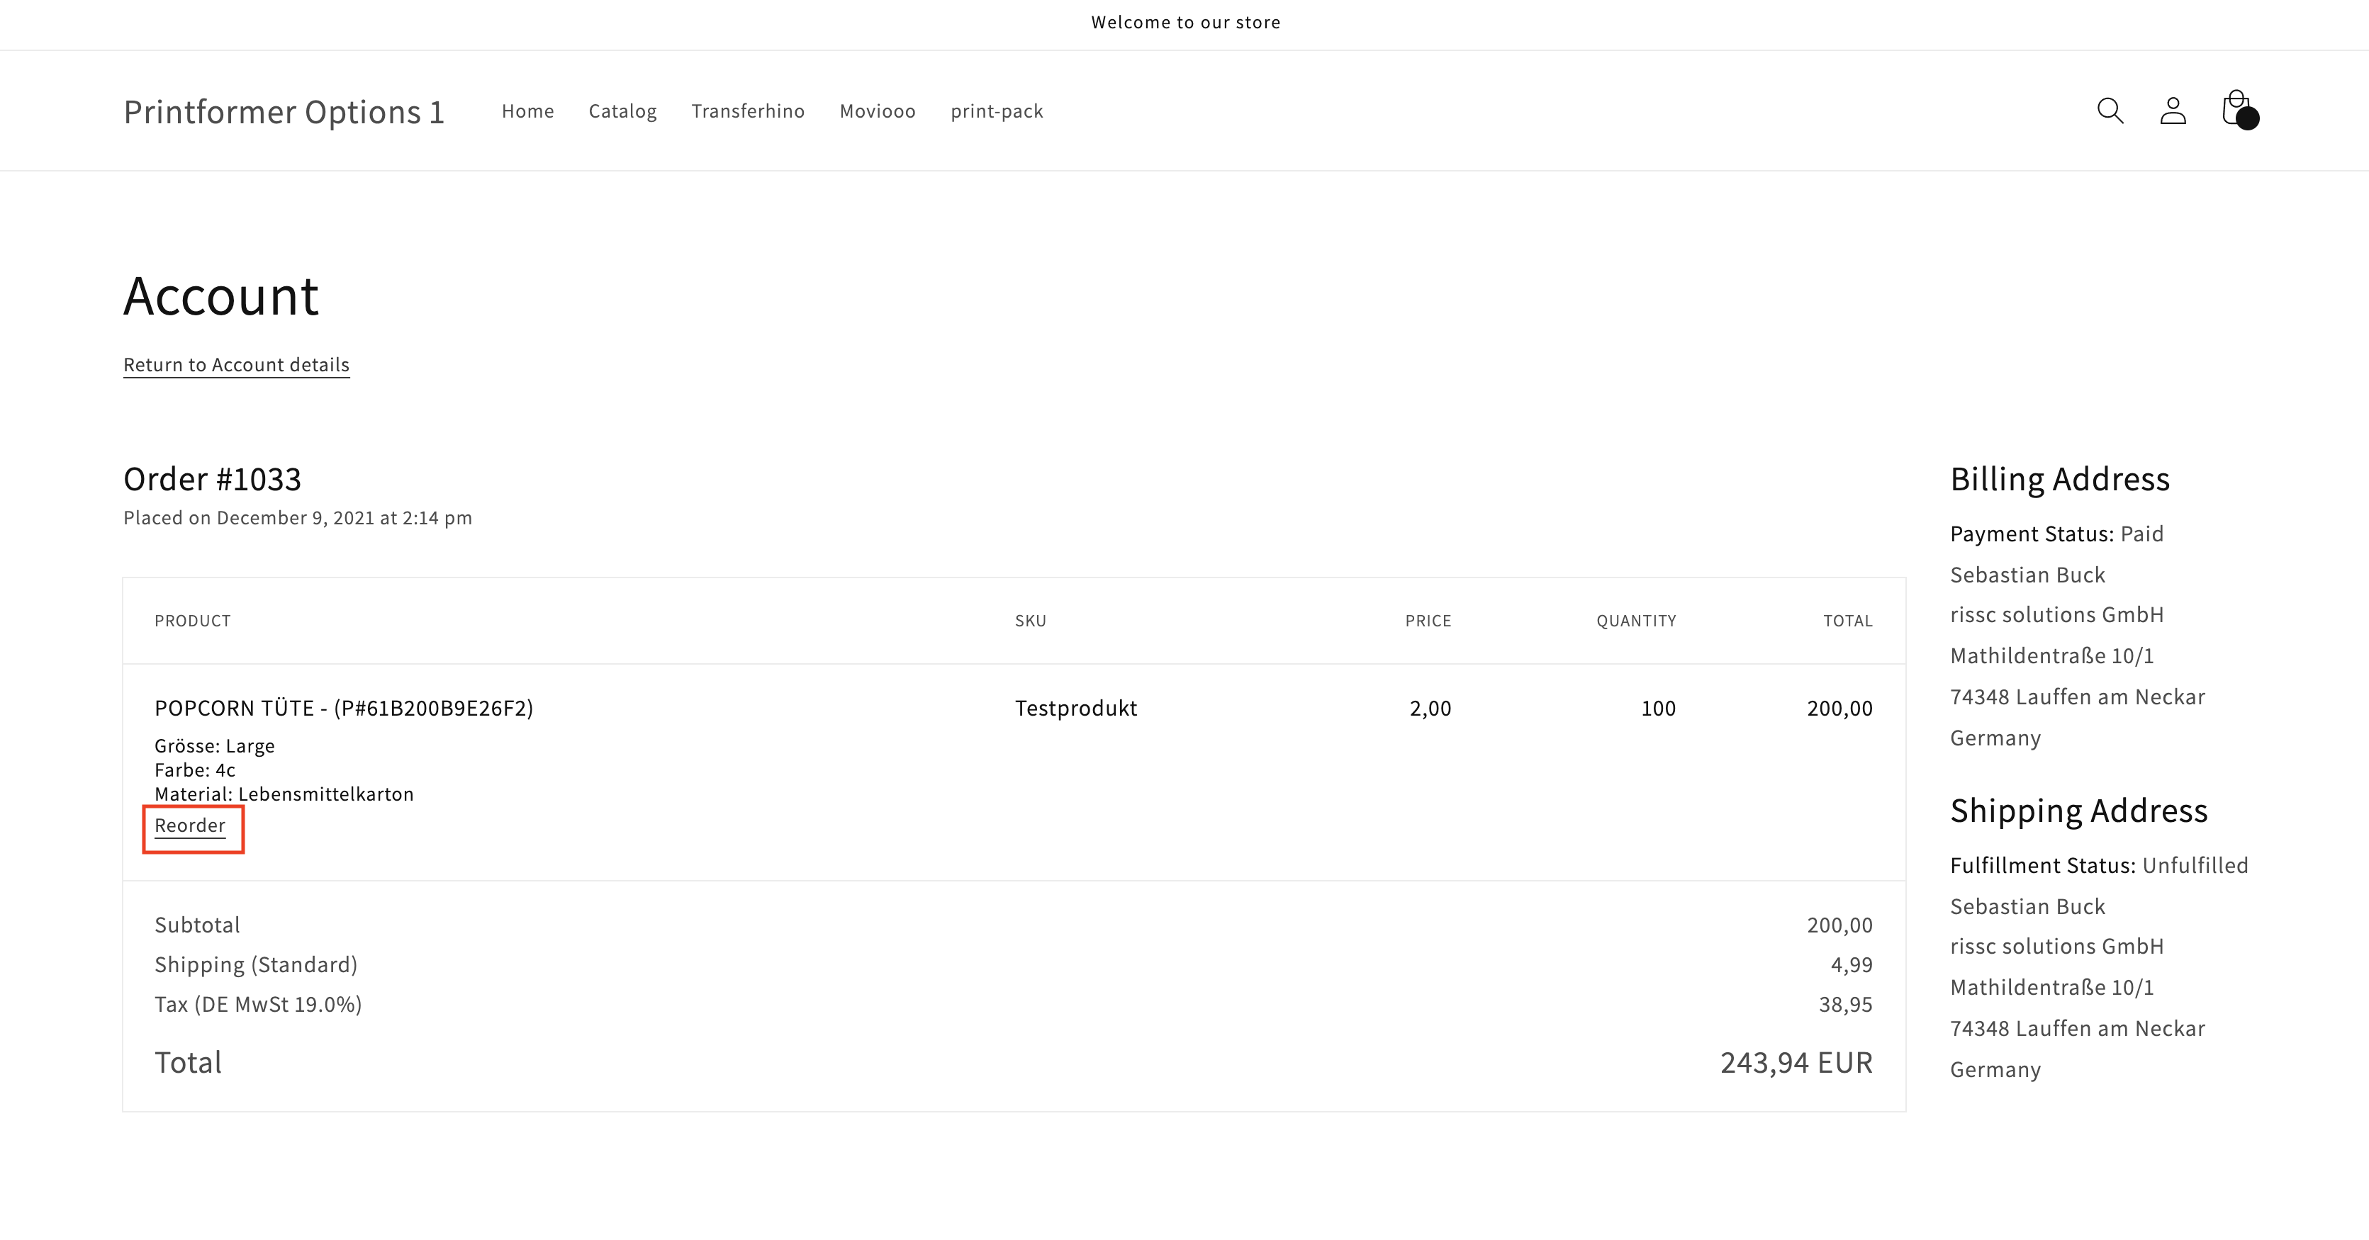Click the account user icon
This screenshot has width=2369, height=1240.
click(2172, 111)
